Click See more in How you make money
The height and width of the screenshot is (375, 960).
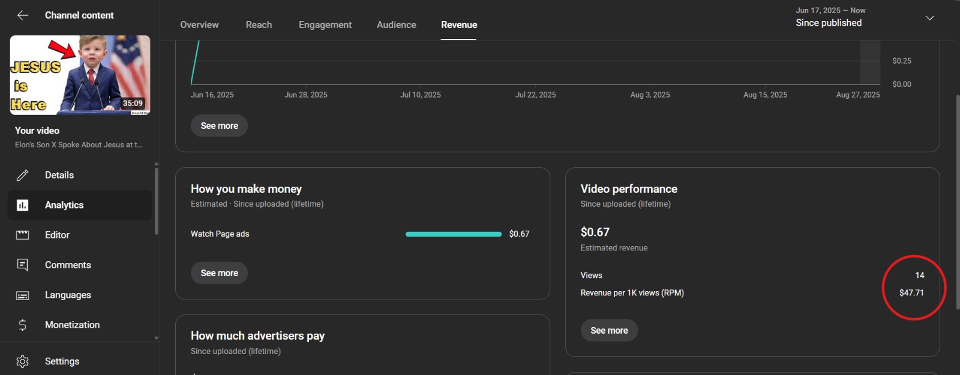coord(219,273)
